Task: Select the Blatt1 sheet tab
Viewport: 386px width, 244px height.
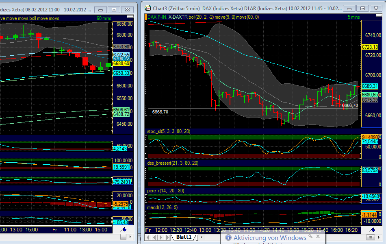Action: pyautogui.click(x=184, y=237)
